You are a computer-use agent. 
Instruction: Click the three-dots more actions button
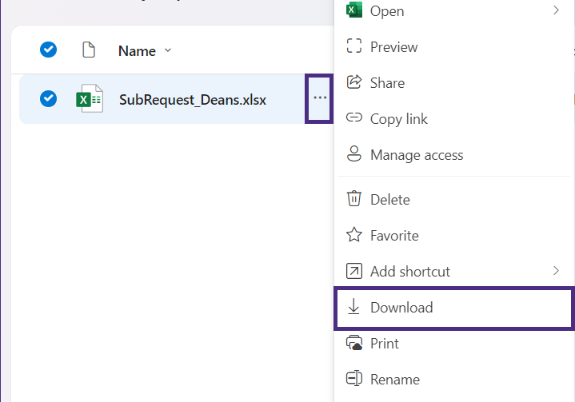(x=320, y=98)
